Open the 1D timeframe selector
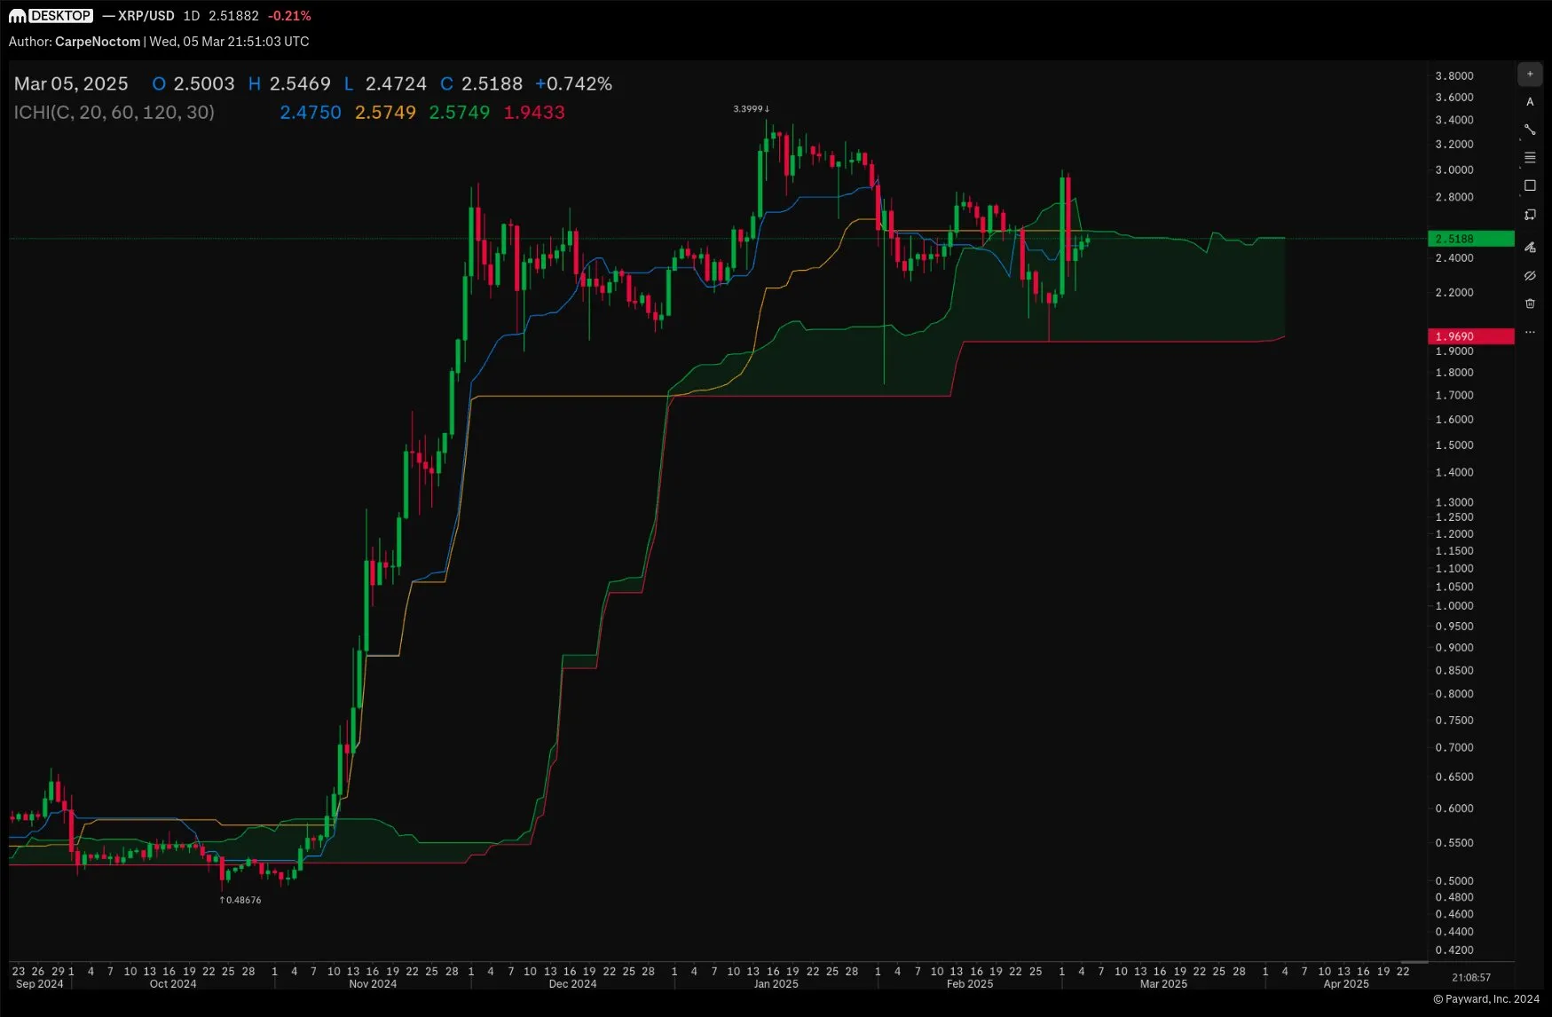 pos(189,15)
